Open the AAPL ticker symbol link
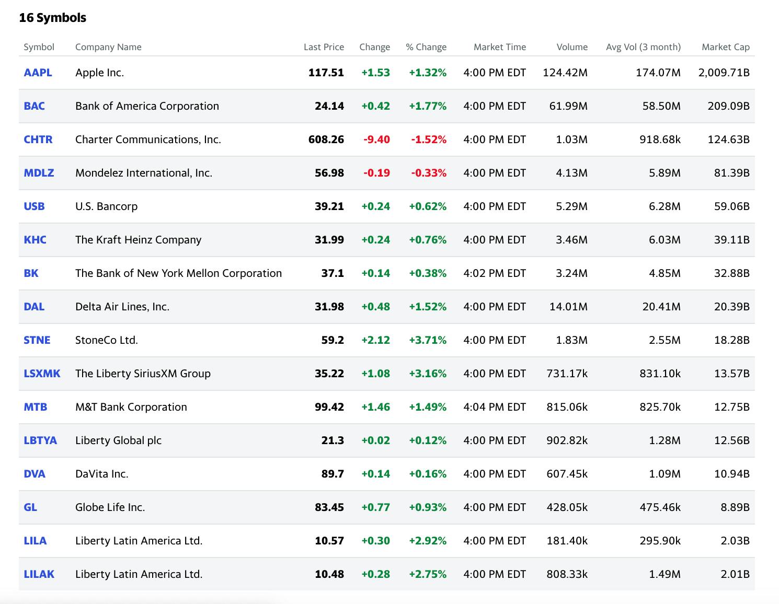 point(38,73)
